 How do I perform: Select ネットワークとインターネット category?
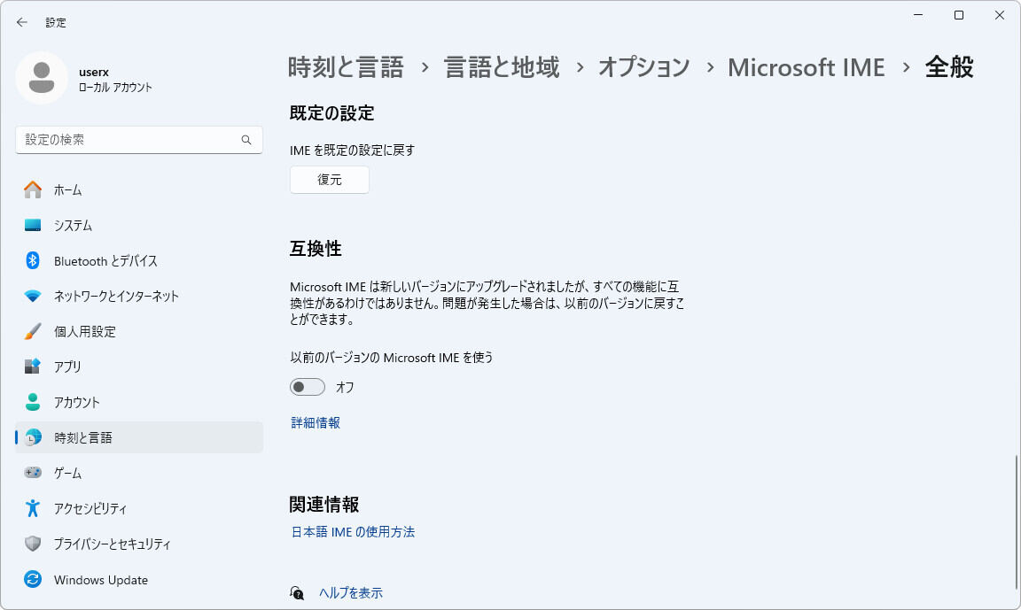(139, 296)
